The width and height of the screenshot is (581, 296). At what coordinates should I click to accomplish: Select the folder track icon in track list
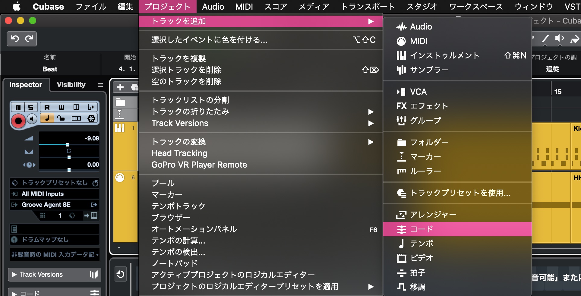(x=120, y=102)
